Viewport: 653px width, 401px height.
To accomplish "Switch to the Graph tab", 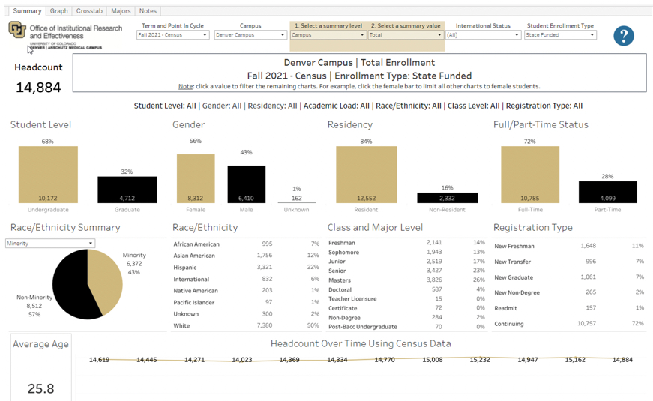I will (58, 10).
